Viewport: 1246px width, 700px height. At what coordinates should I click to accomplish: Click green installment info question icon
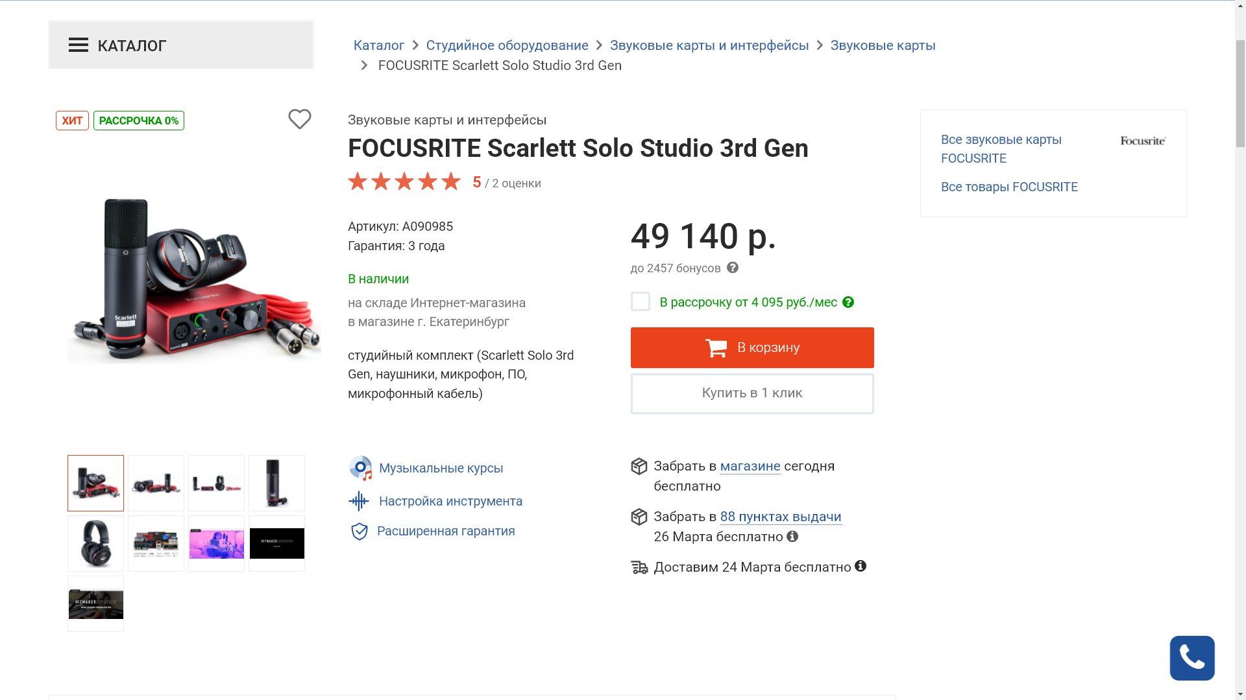tap(848, 302)
